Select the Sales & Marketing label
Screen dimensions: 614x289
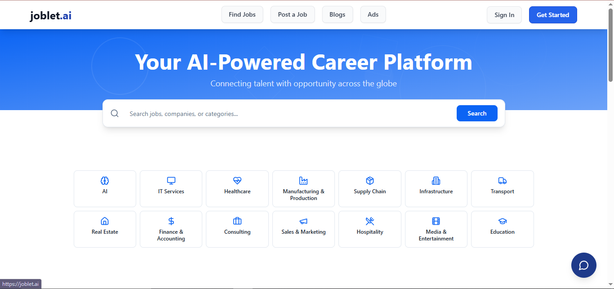(303, 232)
